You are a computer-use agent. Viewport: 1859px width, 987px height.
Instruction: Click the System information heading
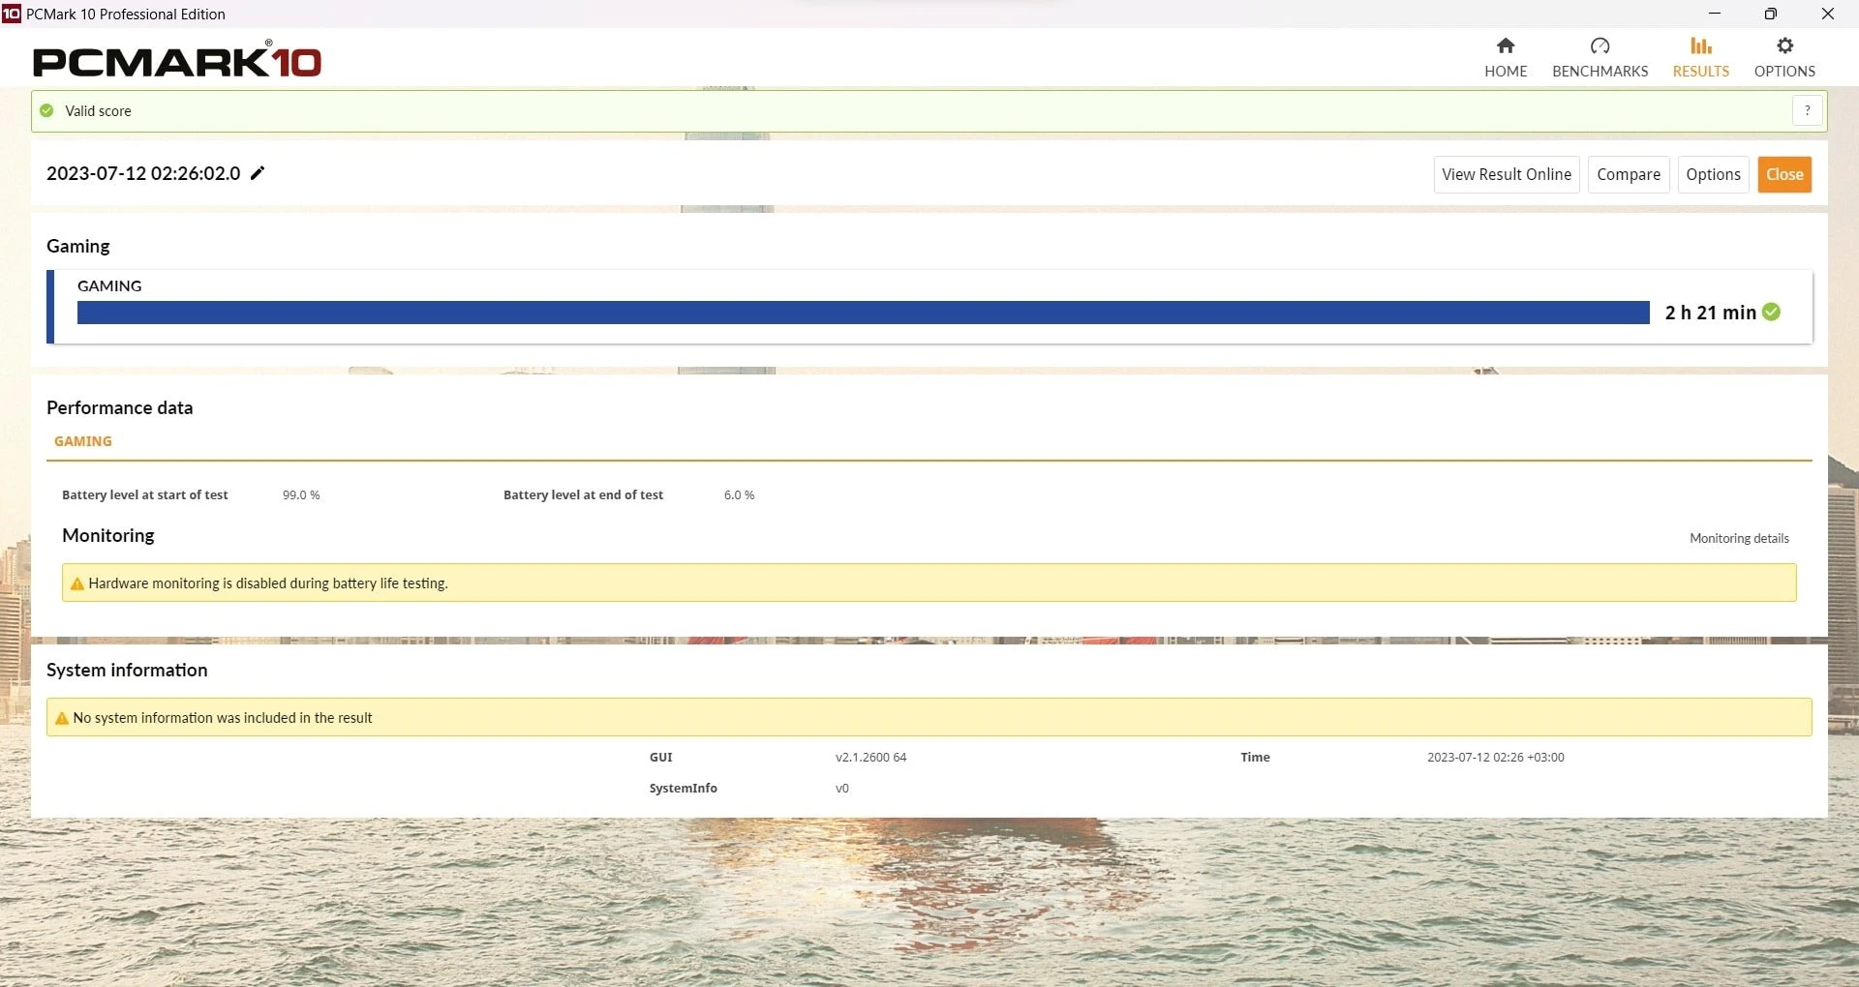click(x=127, y=670)
